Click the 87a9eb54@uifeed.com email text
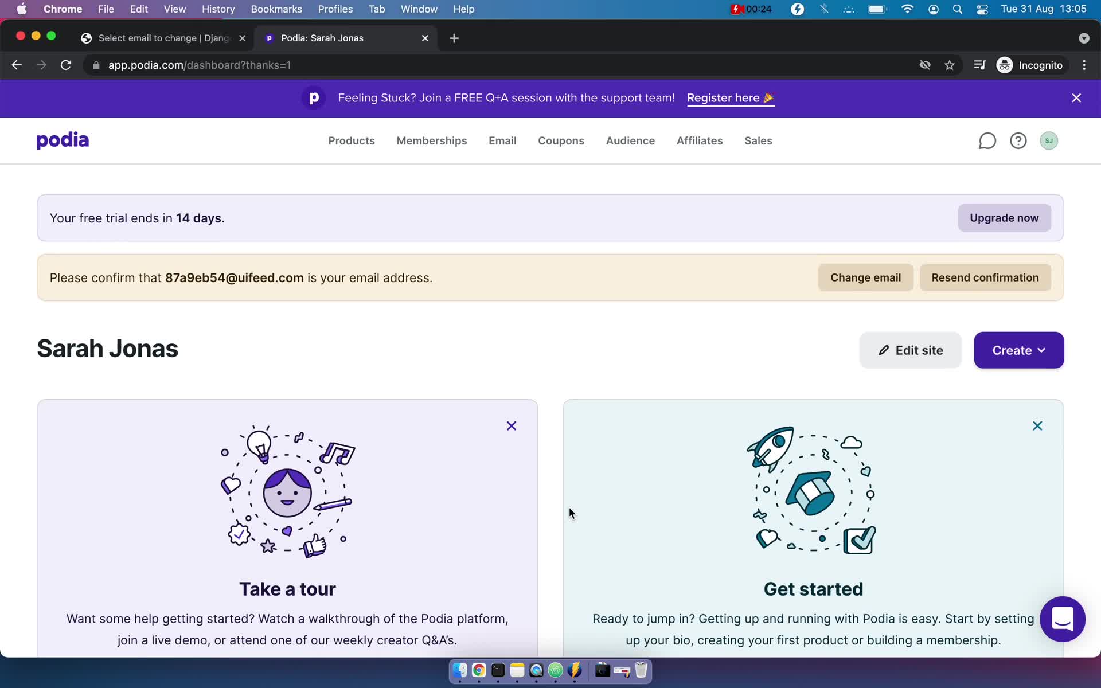Image resolution: width=1101 pixels, height=688 pixels. 235,277
